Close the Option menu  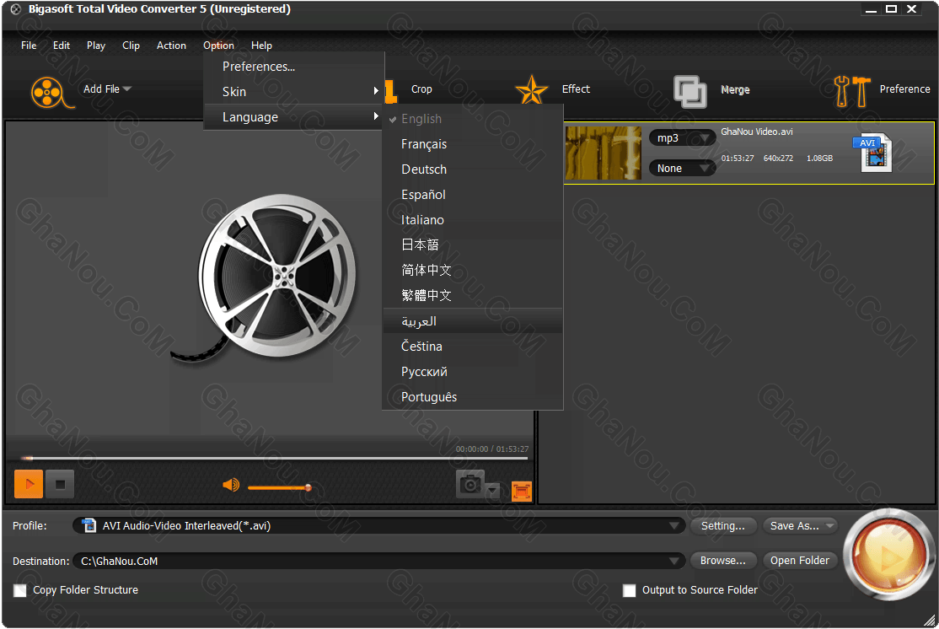[x=218, y=46]
